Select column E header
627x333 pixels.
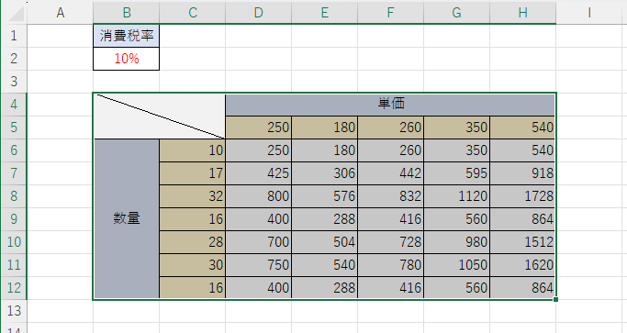[x=325, y=13]
